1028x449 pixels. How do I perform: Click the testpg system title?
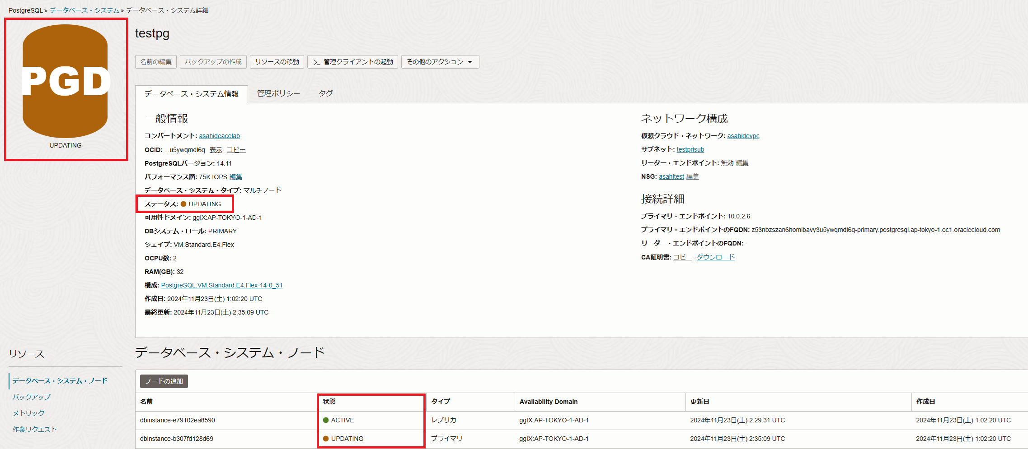[152, 33]
